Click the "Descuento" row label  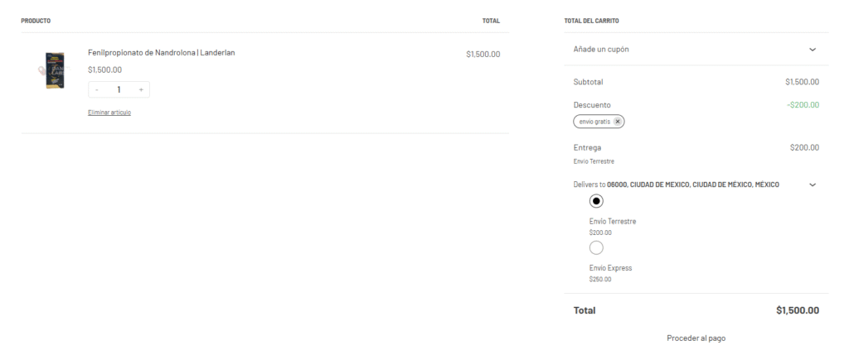592,105
